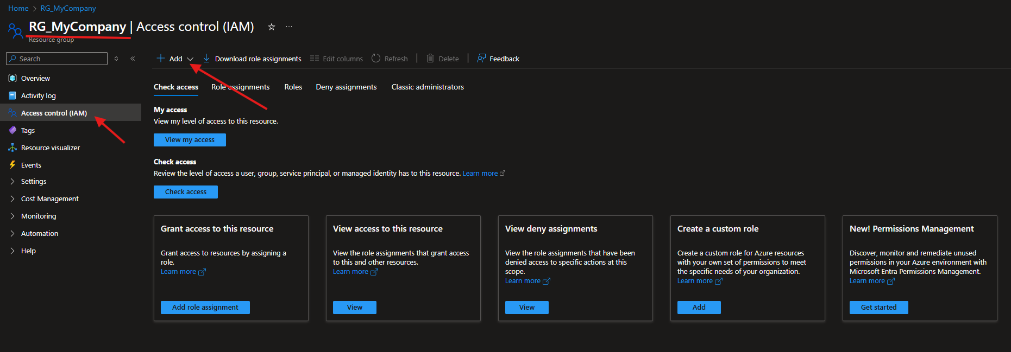Click the Events lightning bolt icon
The height and width of the screenshot is (352, 1011).
point(12,165)
